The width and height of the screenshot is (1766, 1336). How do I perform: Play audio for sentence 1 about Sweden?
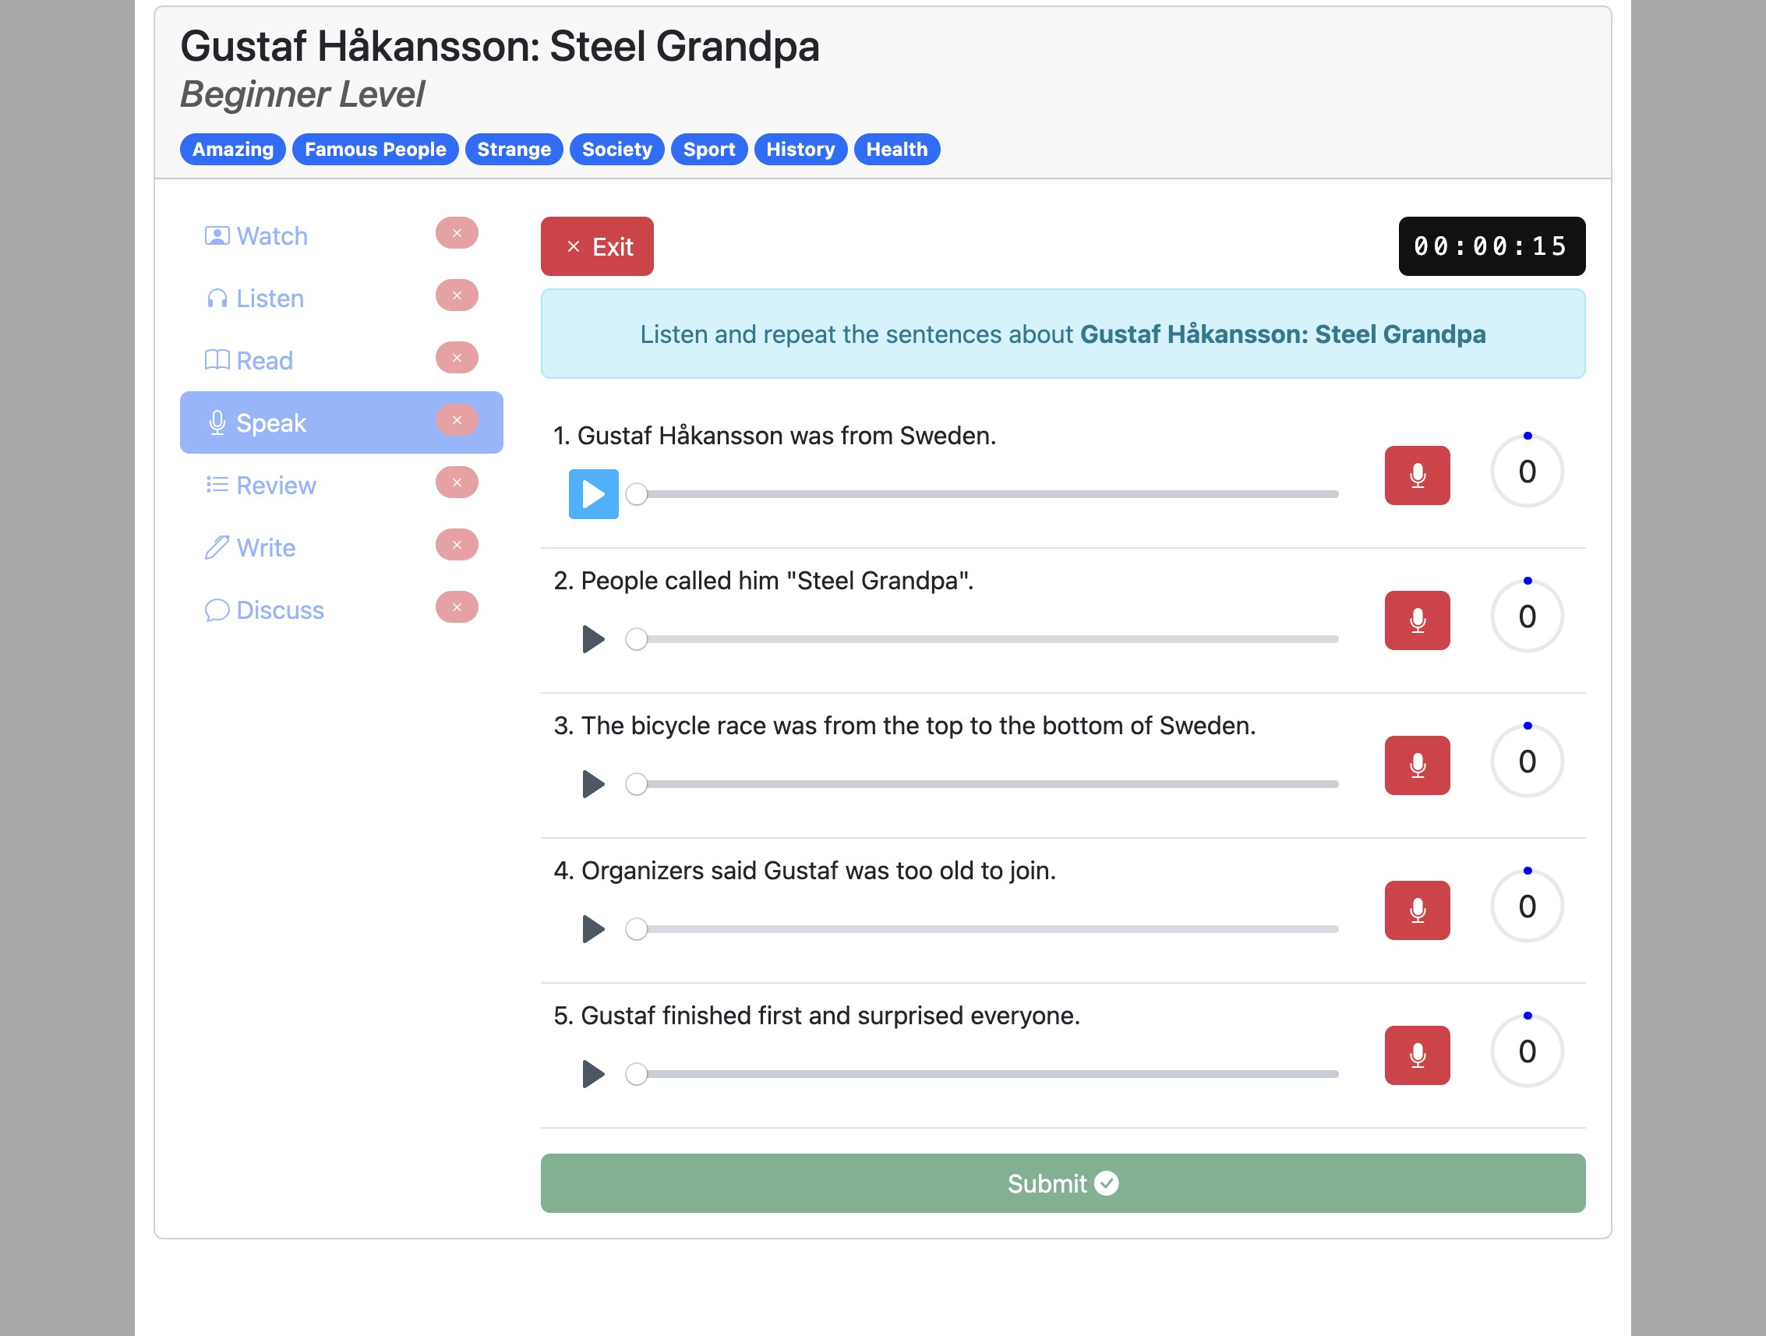tap(593, 494)
